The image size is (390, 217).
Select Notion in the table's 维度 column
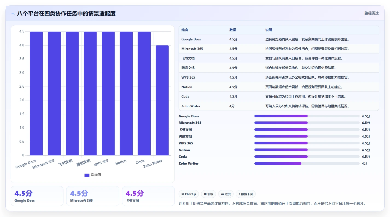click(187, 87)
